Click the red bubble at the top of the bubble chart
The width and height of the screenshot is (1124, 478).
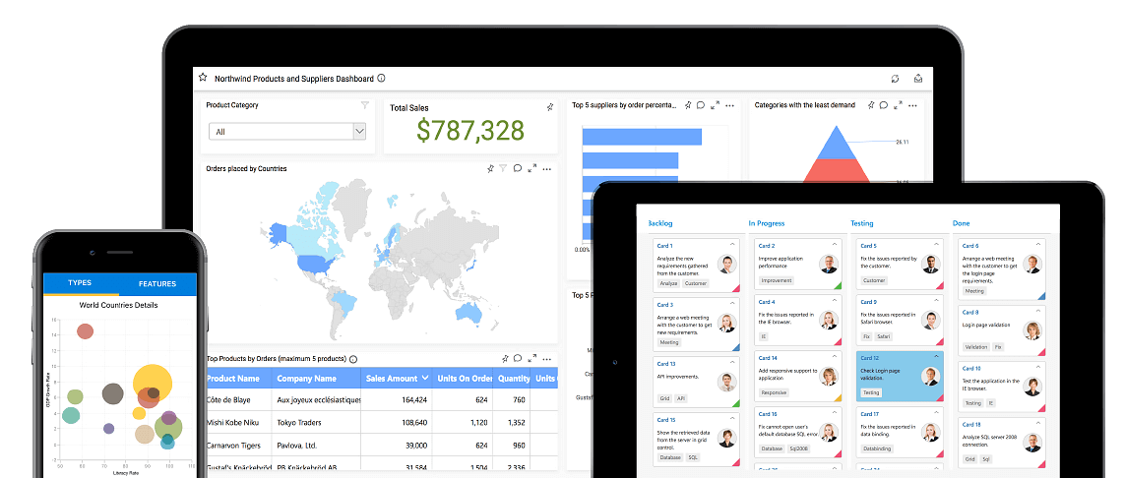pos(86,331)
